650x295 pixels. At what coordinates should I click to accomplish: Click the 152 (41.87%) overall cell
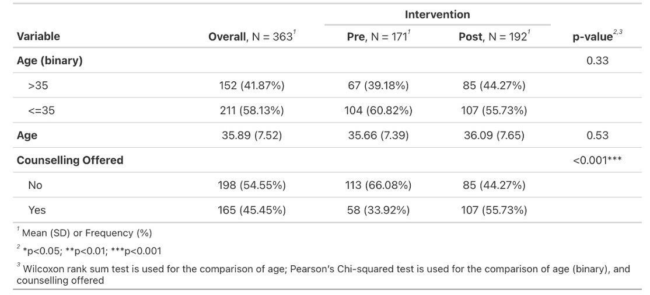point(251,86)
